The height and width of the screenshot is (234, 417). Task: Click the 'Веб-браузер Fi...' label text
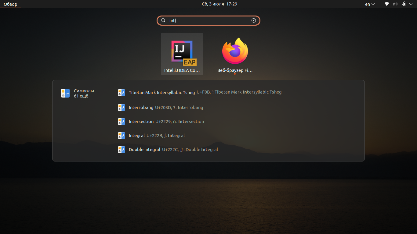pyautogui.click(x=235, y=70)
